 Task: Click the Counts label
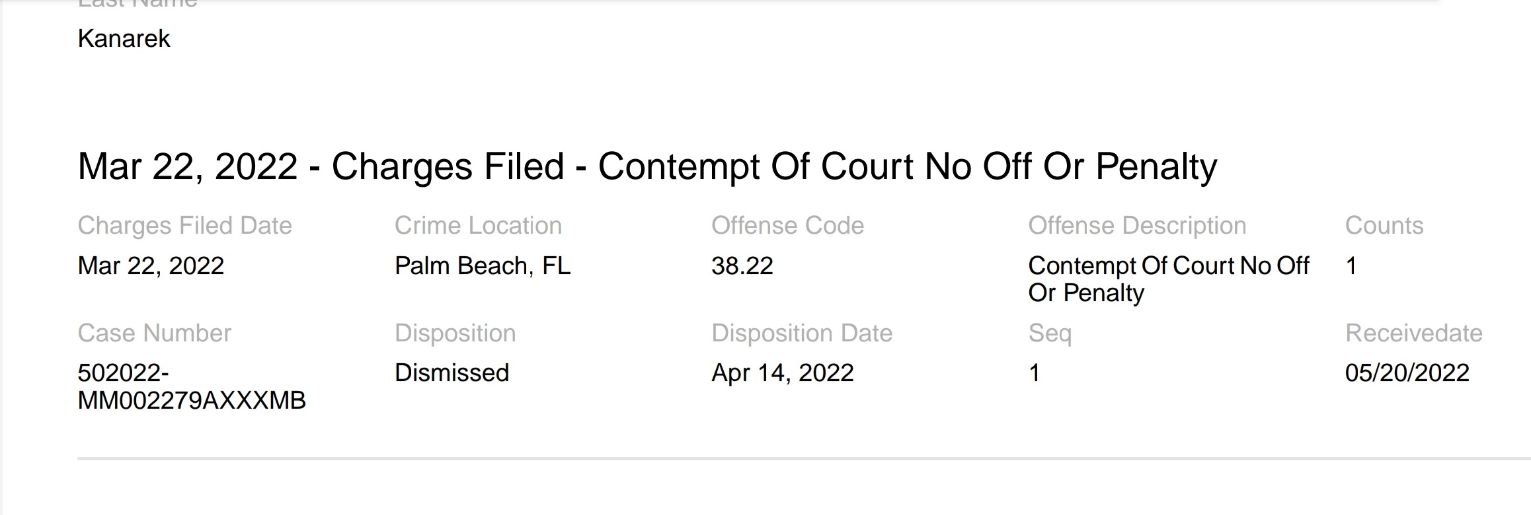[x=1384, y=226]
